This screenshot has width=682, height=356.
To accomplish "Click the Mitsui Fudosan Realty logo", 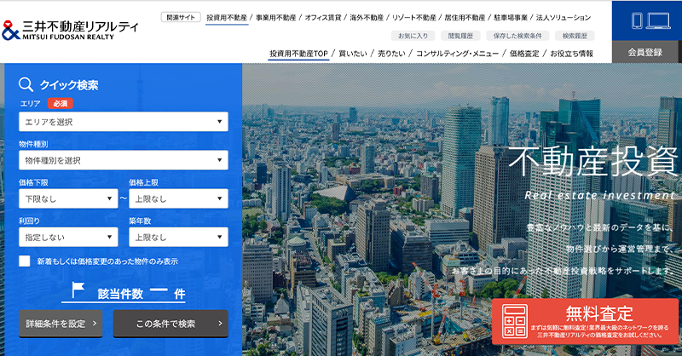I will 71,30.
